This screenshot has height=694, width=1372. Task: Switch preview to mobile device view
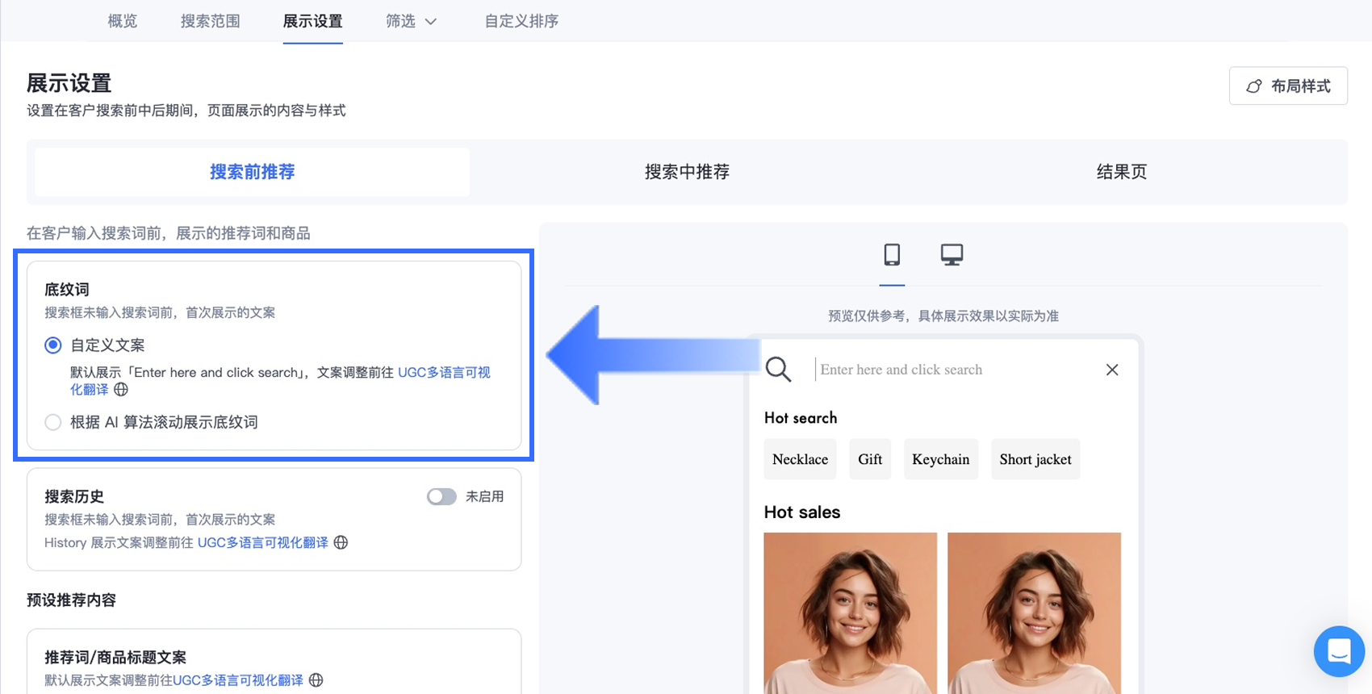click(x=892, y=255)
